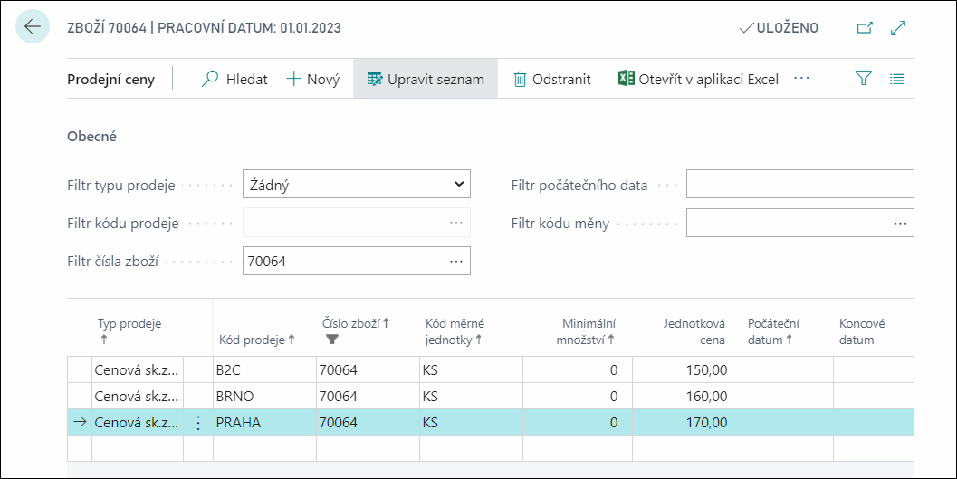Click KS unit cell in B2C row
This screenshot has width=957, height=479.
point(471,369)
